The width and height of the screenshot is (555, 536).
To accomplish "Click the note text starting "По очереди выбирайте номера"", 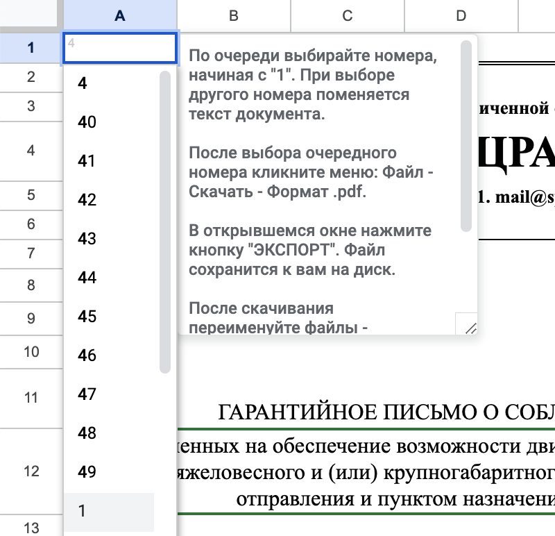I will pos(313,85).
